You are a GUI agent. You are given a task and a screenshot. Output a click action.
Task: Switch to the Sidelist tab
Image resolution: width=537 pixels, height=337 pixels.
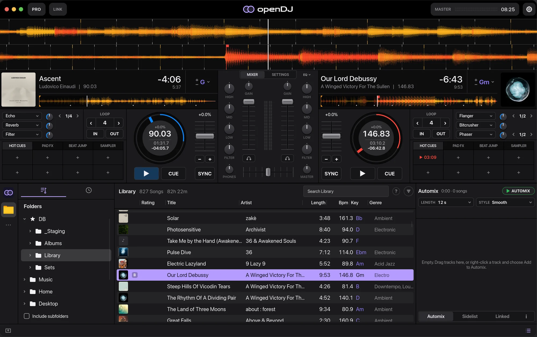[470, 316]
